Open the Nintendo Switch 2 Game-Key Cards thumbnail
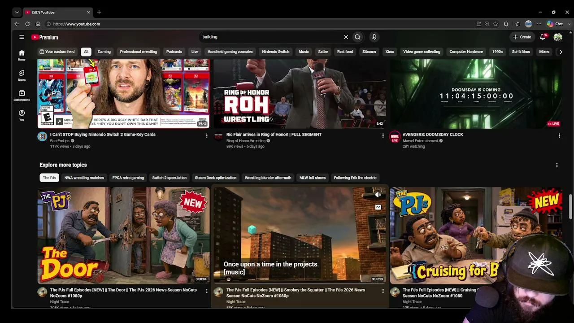The image size is (574, 323). coord(123,94)
